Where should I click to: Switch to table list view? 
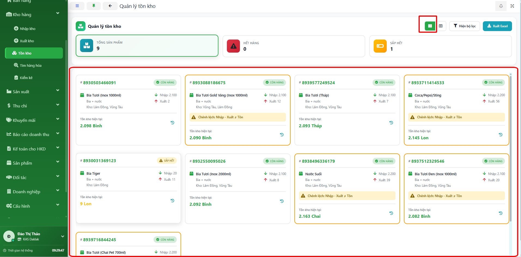click(441, 26)
